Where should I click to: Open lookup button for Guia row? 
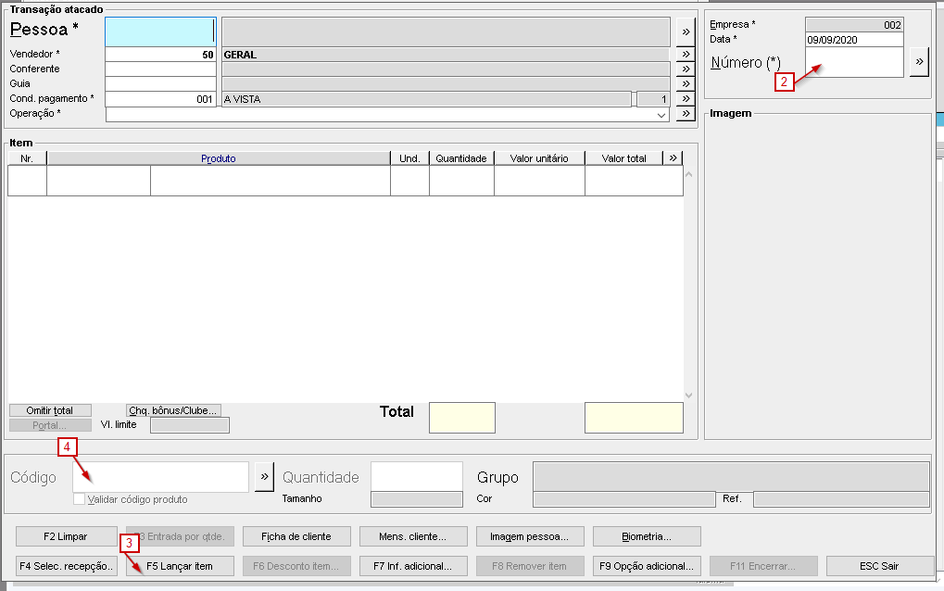(x=686, y=83)
